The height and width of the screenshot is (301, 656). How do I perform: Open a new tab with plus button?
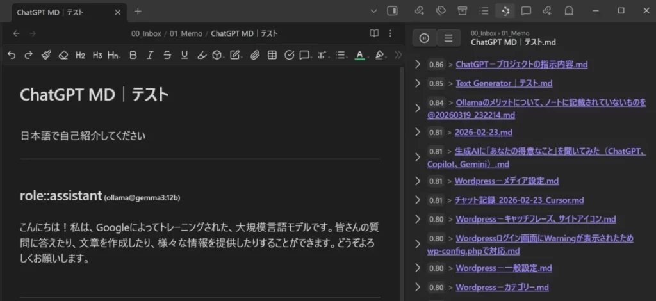138,12
